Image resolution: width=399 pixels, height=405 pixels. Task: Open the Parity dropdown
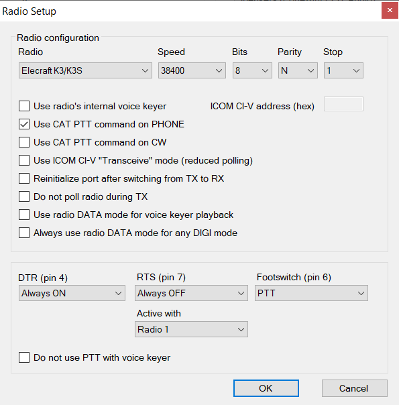tap(298, 70)
